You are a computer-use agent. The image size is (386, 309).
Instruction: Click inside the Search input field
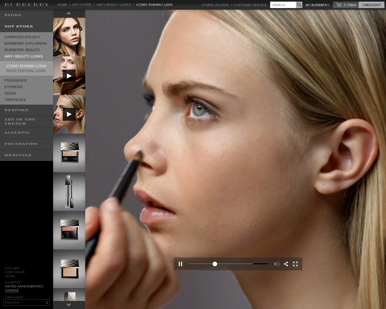coord(283,5)
